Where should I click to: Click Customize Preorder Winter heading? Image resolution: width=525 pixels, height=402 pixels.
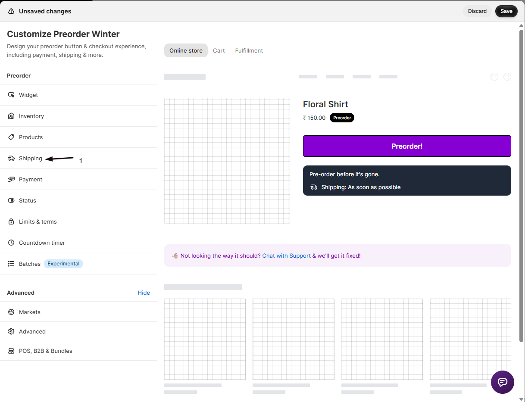coord(63,34)
